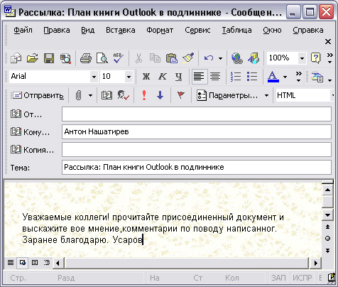Open the Вставка menu
This screenshot has height=287, width=338.
[x=121, y=31]
